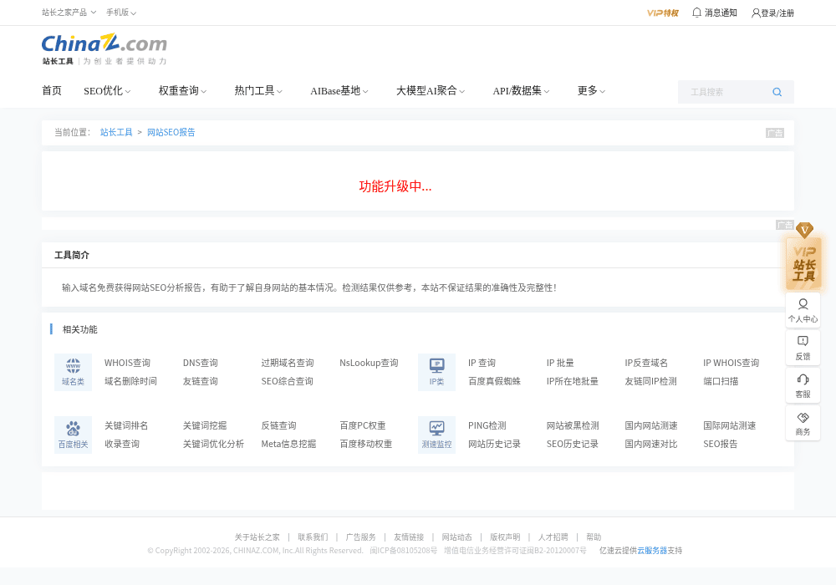Click 云服务器 footer link
Viewport: 836px width, 585px height.
652,551
